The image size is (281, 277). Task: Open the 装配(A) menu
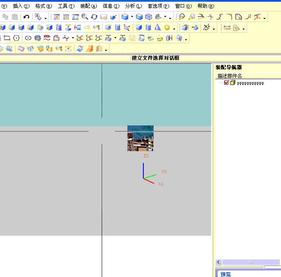89,6
